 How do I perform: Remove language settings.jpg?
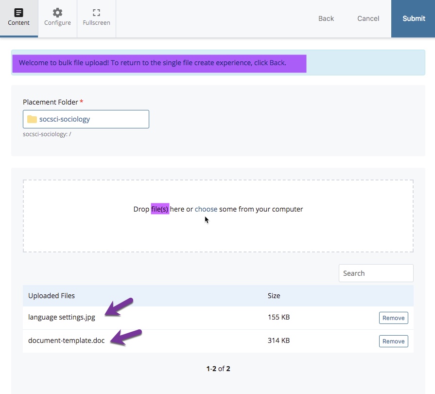click(x=393, y=318)
